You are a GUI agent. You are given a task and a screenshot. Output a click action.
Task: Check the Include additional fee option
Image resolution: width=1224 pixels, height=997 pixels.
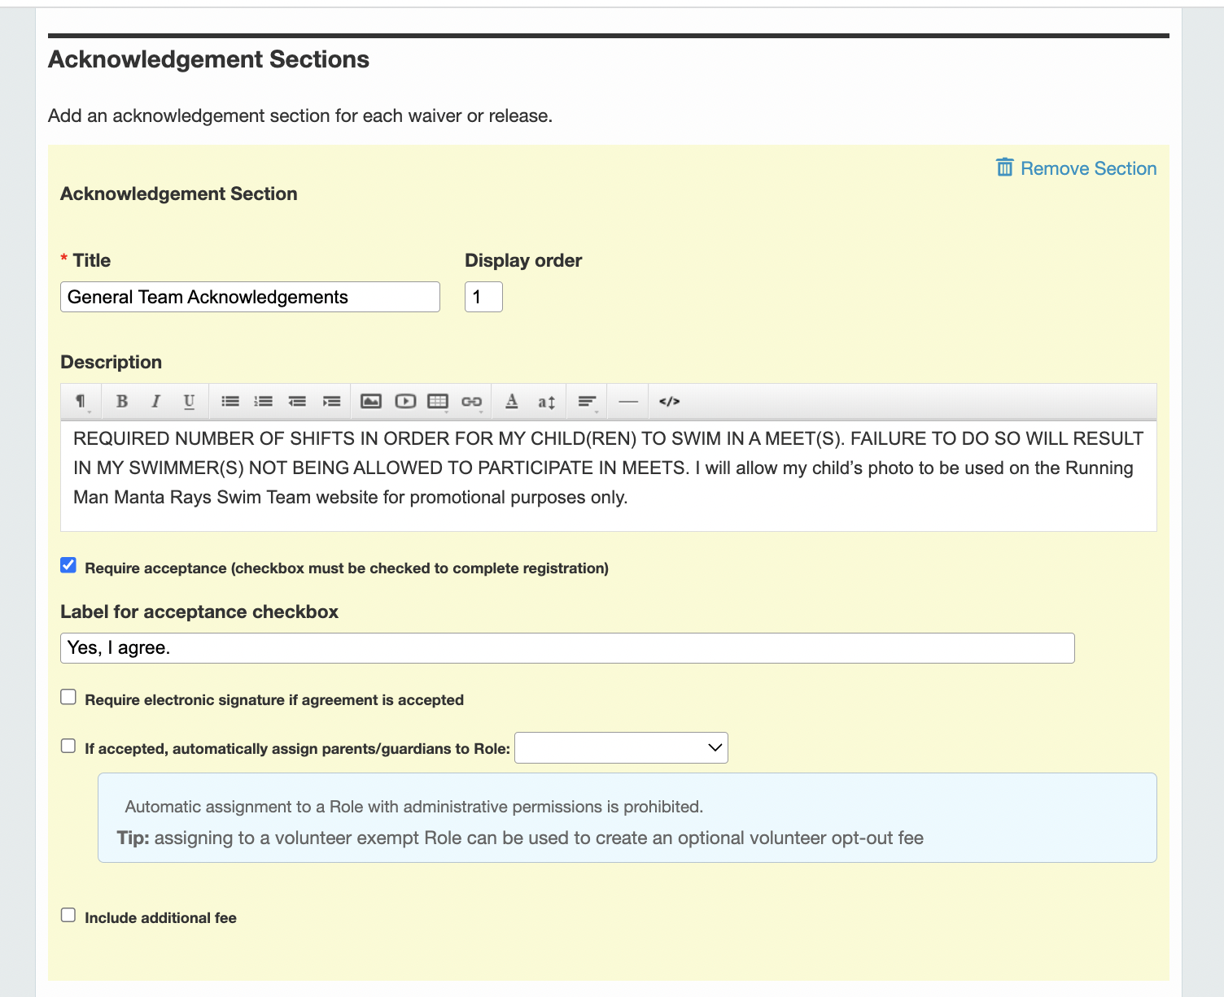coord(68,914)
